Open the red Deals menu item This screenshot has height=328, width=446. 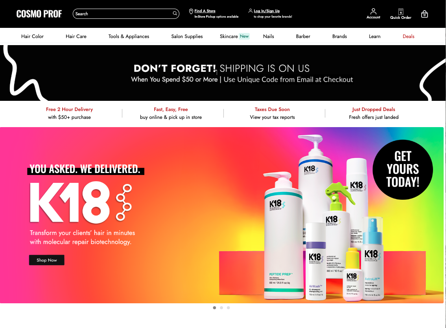(409, 36)
